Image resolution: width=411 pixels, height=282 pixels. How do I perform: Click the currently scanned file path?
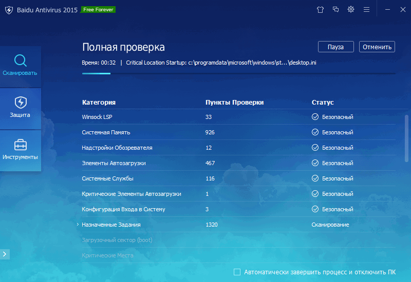[x=252, y=63]
